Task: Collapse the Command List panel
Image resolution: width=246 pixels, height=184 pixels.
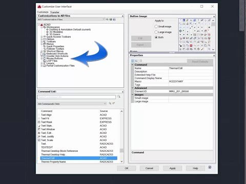Action: (x=122, y=91)
